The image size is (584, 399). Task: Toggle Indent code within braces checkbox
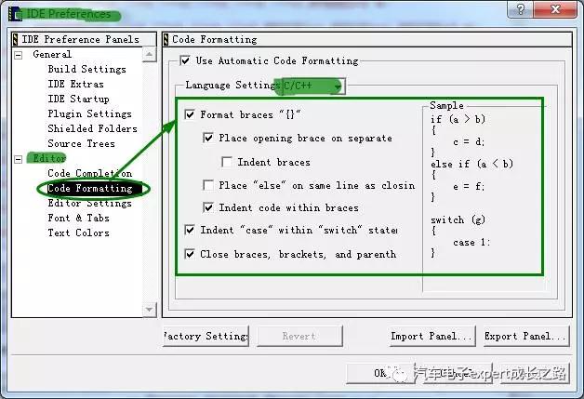209,208
